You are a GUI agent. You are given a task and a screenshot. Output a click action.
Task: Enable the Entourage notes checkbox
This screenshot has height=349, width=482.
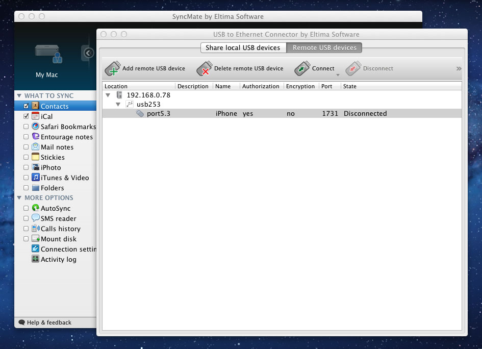pyautogui.click(x=26, y=137)
